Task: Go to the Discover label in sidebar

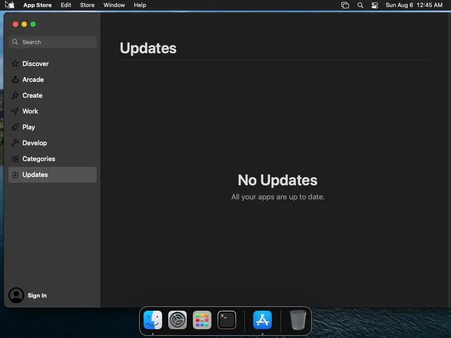Action: (x=35, y=63)
